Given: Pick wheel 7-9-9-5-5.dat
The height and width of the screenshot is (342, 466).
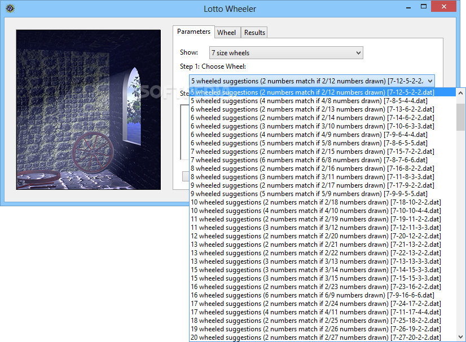Looking at the screenshot, I should coord(322,194).
